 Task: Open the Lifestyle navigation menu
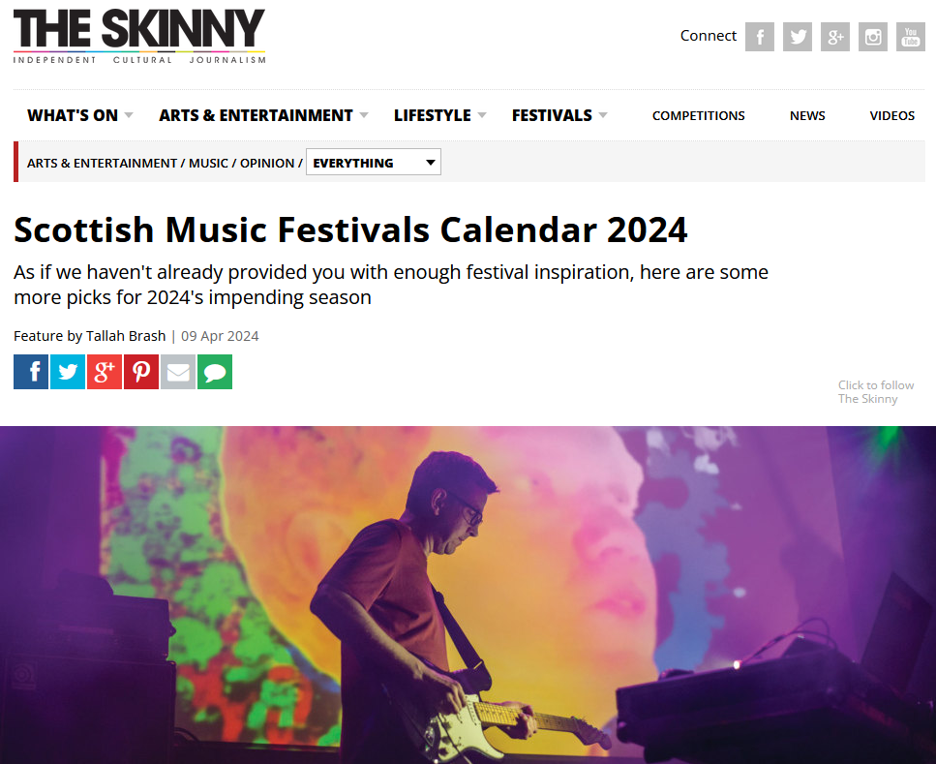pos(440,115)
